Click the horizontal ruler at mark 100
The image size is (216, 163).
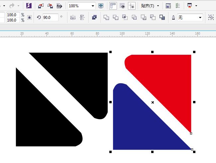click(x=122, y=34)
